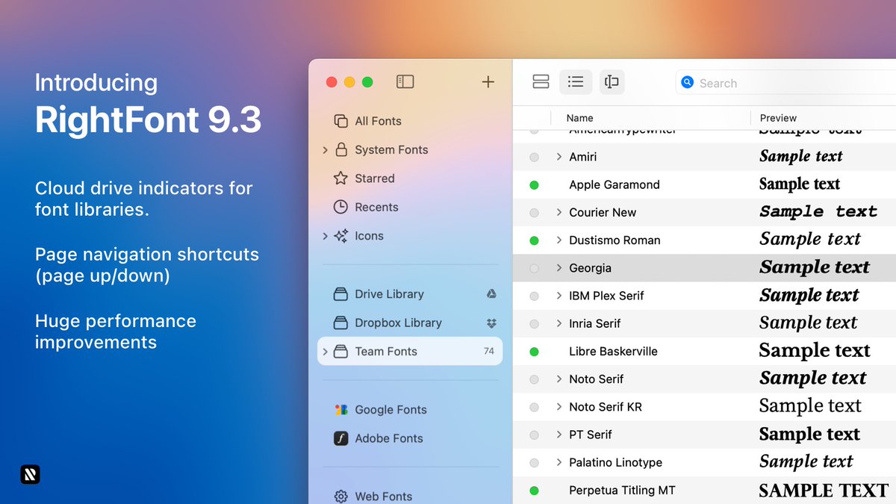Image resolution: width=896 pixels, height=504 pixels.
Task: Click the Starred star icon
Action: (340, 178)
